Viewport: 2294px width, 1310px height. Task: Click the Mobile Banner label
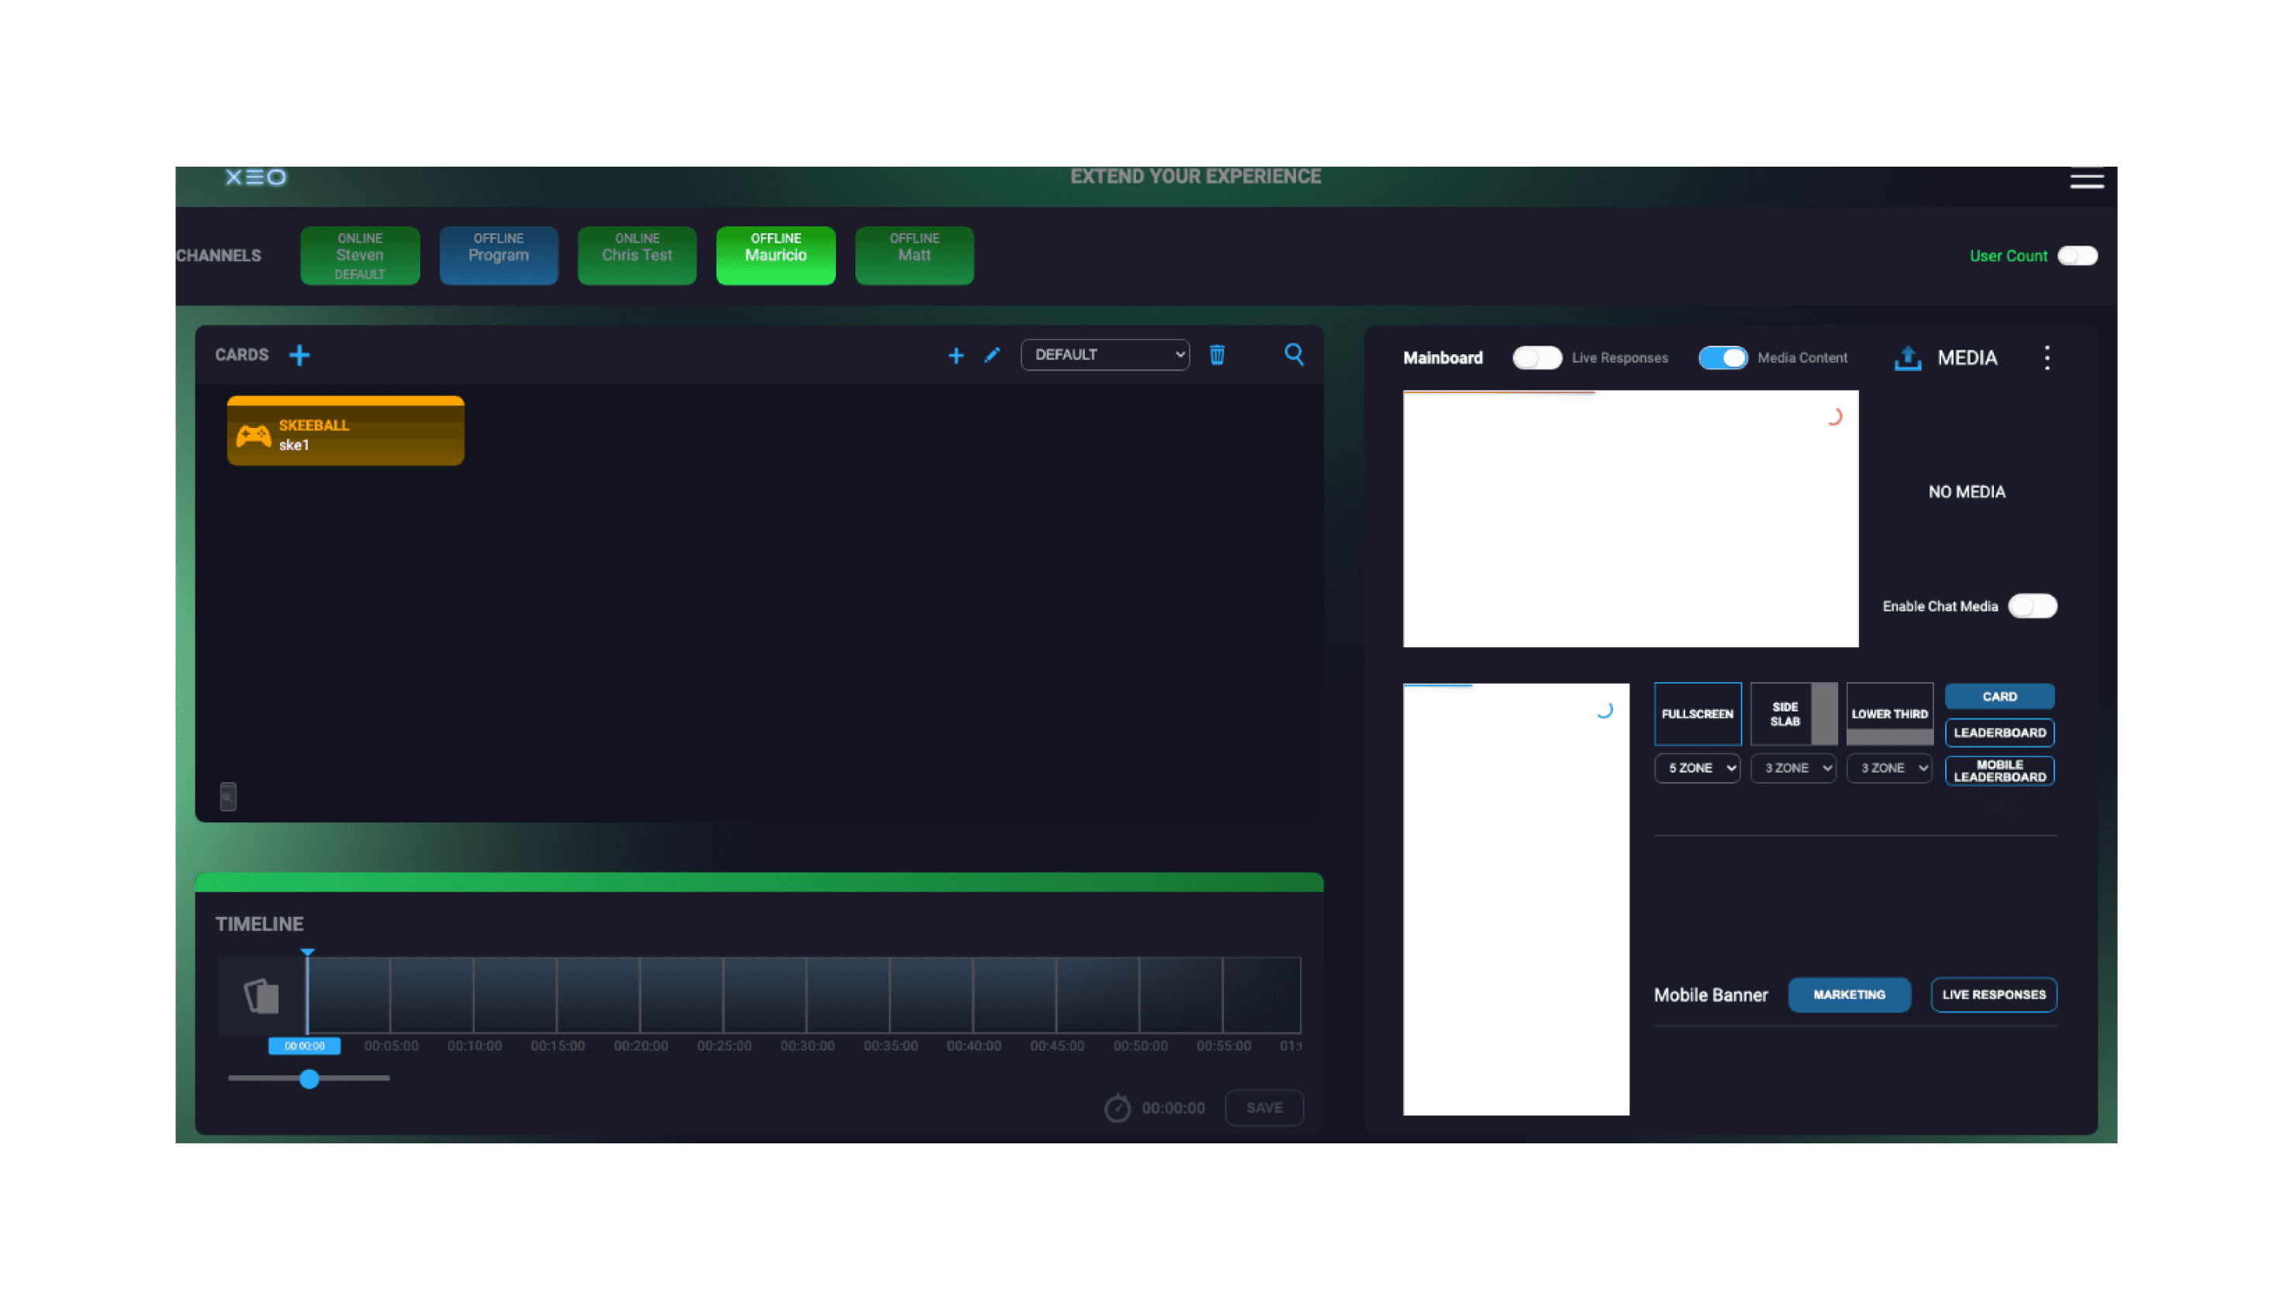point(1710,995)
